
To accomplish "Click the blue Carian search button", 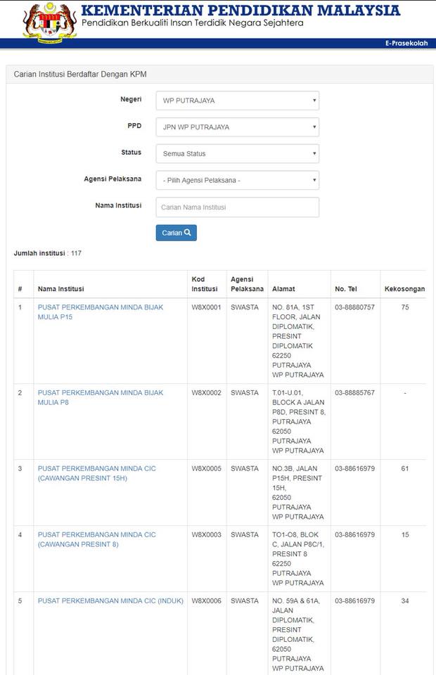I will (176, 233).
